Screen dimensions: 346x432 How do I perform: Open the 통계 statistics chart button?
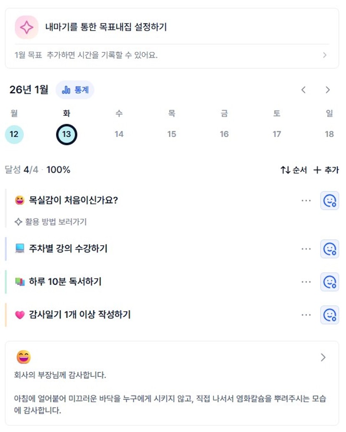click(75, 90)
